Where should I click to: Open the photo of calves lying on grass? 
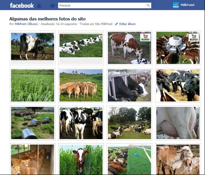coord(81,46)
